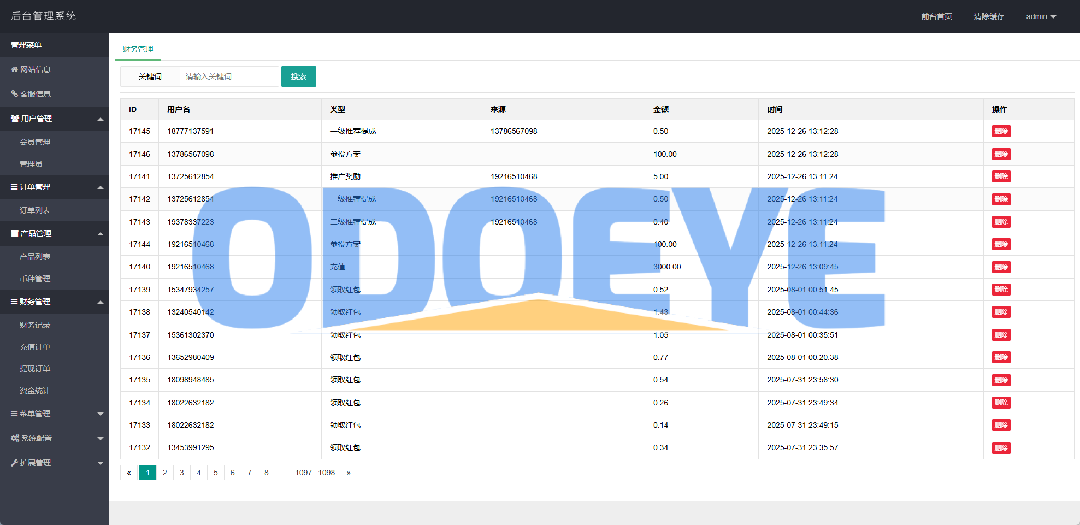This screenshot has height=525, width=1080.
Task: Open the admin user dropdown
Action: [1041, 16]
